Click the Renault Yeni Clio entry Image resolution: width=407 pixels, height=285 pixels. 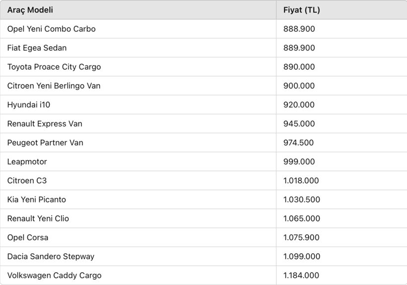click(x=38, y=218)
